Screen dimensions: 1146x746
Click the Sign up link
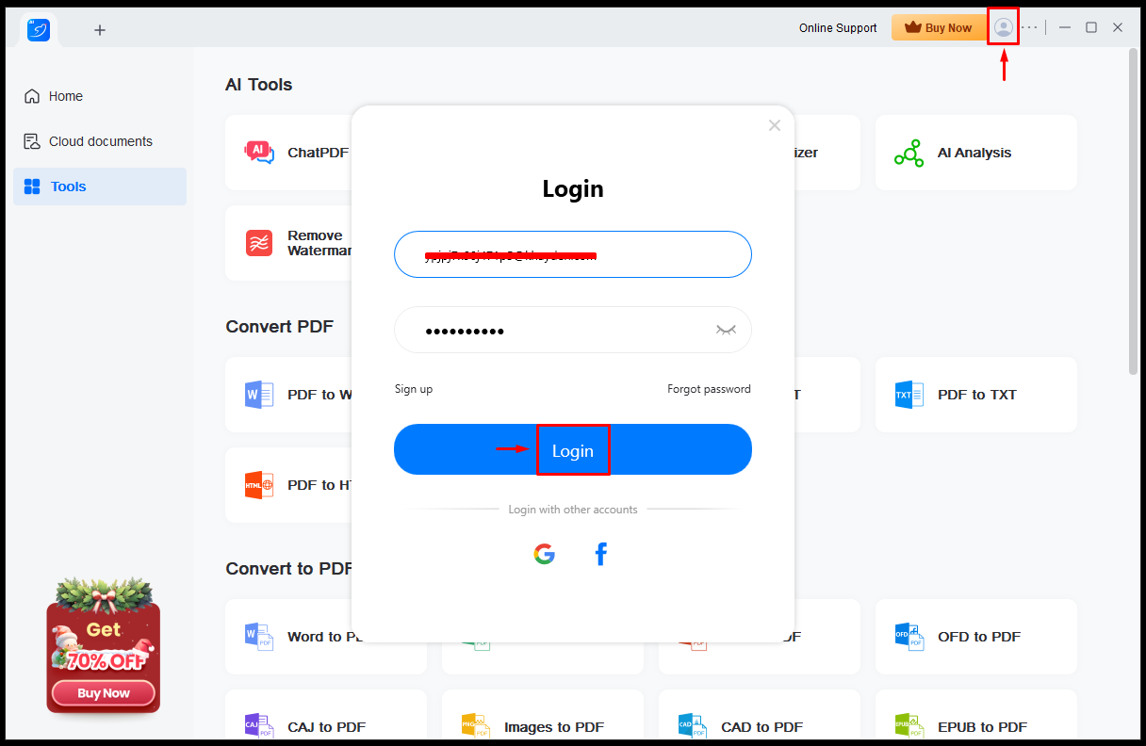(414, 389)
